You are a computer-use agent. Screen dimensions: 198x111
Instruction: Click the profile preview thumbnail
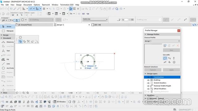153,54
